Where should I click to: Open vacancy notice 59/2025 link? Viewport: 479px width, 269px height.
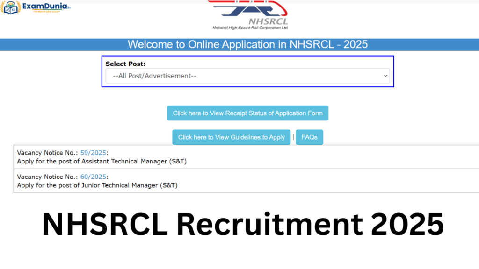[93, 153]
